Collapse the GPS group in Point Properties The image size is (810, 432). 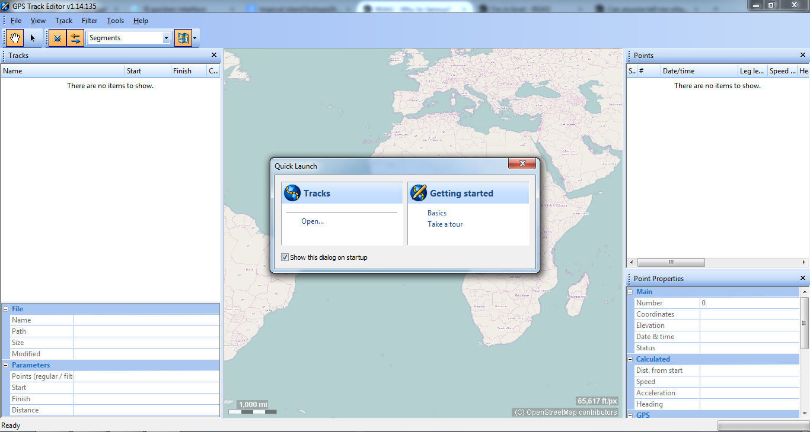pyautogui.click(x=630, y=415)
